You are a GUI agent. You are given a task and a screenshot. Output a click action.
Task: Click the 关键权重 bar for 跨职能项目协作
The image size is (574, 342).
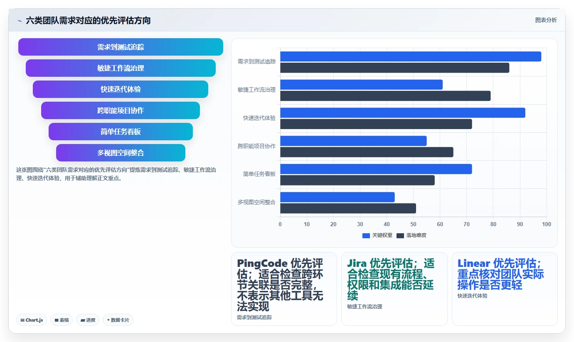pyautogui.click(x=353, y=141)
